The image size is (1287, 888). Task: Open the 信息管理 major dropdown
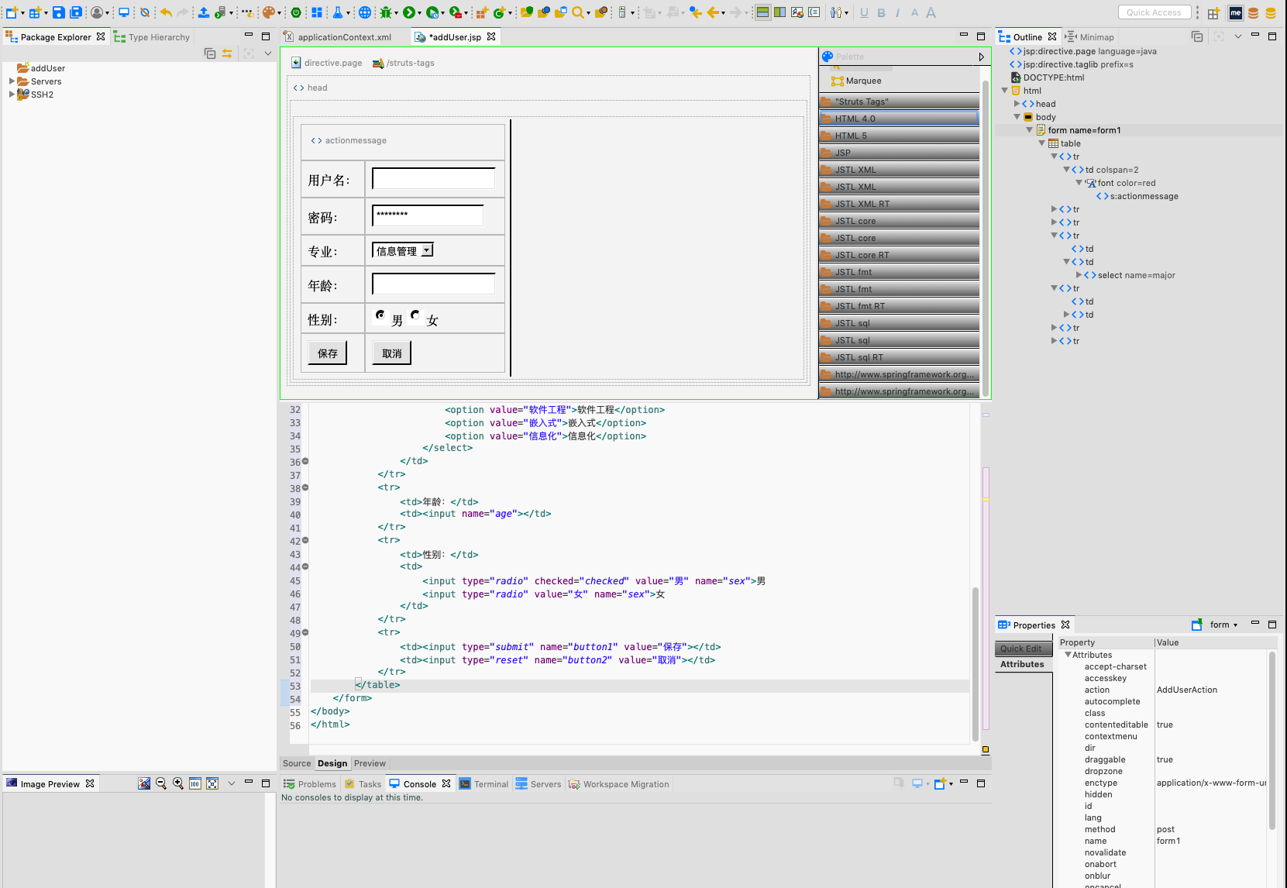[403, 250]
